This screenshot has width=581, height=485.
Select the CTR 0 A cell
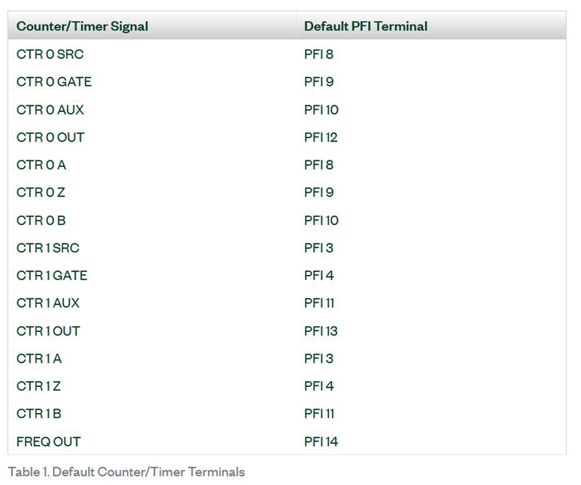(41, 165)
